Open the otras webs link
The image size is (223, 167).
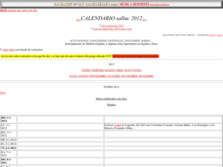[x=8, y=50]
